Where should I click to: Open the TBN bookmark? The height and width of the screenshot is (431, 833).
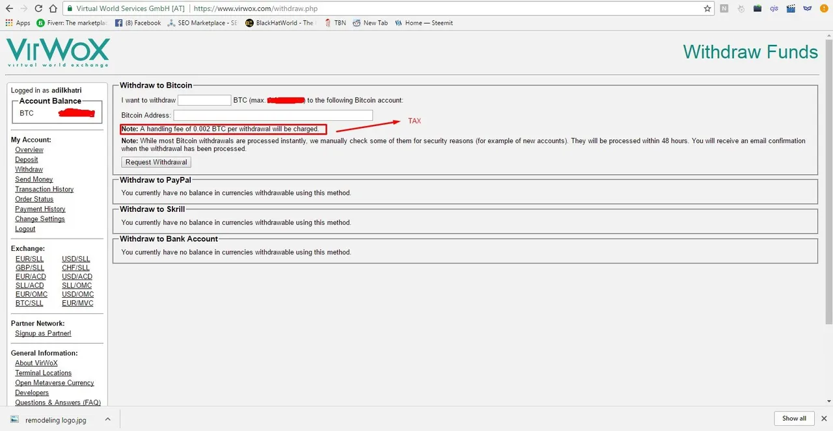click(335, 23)
